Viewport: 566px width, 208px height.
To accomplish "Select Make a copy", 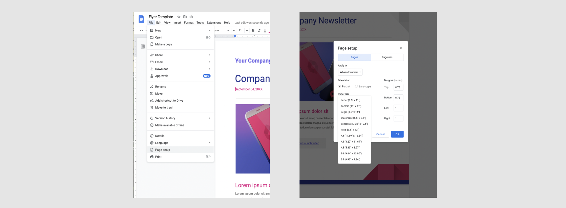I will (180, 44).
